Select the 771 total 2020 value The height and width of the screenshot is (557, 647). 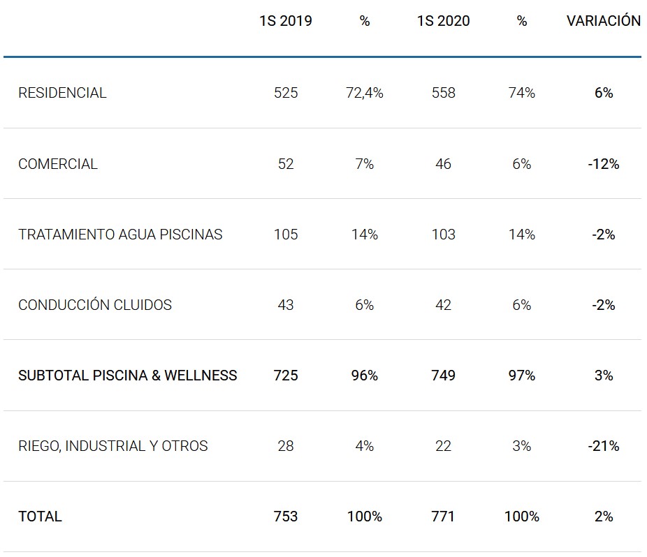pos(443,517)
